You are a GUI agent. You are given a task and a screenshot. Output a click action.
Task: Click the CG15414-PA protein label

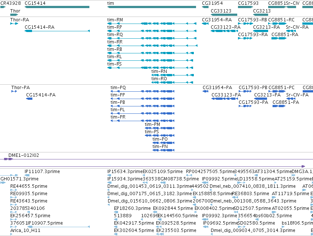coord(41,95)
